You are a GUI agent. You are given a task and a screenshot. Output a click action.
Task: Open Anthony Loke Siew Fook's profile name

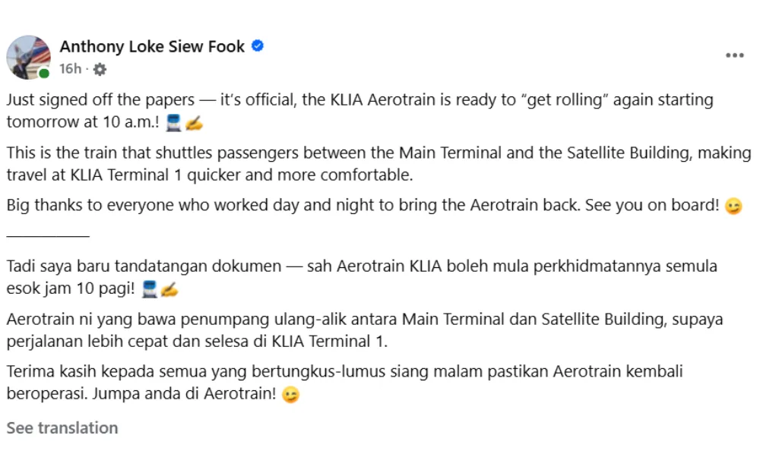pos(152,46)
